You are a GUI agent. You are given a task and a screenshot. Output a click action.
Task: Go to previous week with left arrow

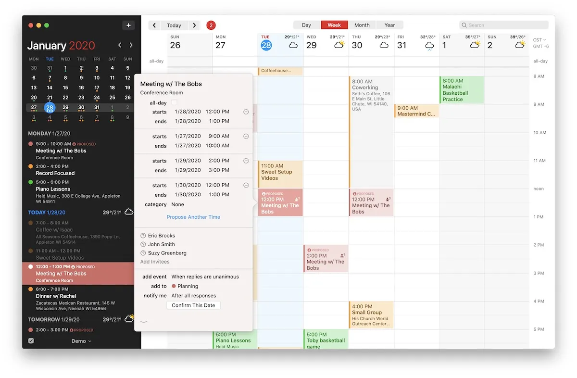click(x=154, y=25)
